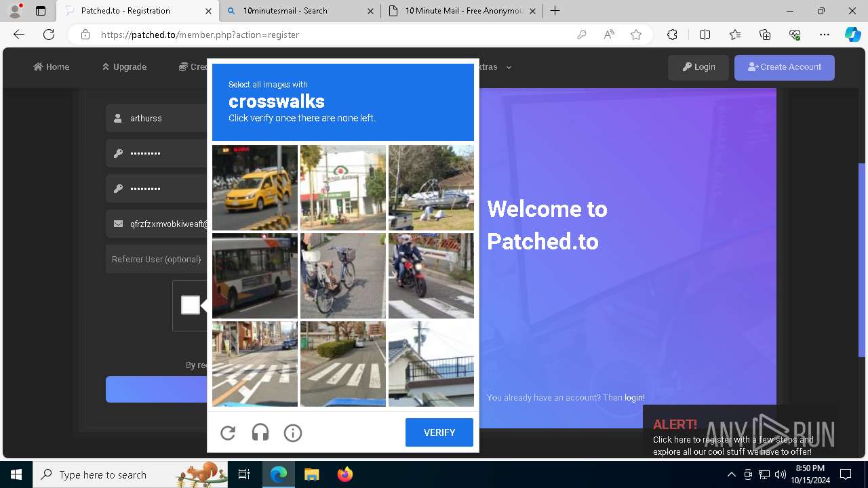Open the Favorites list
The width and height of the screenshot is (868, 488).
coord(735,35)
